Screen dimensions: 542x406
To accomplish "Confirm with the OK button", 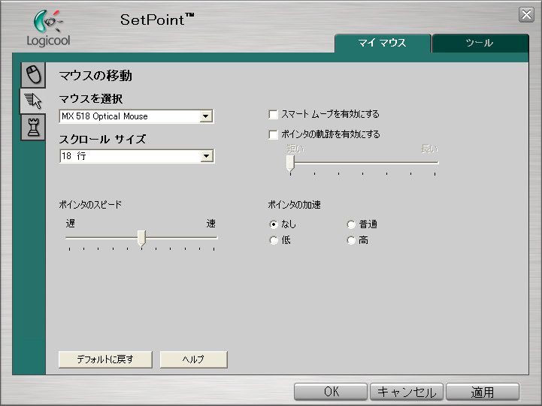I will click(x=331, y=392).
